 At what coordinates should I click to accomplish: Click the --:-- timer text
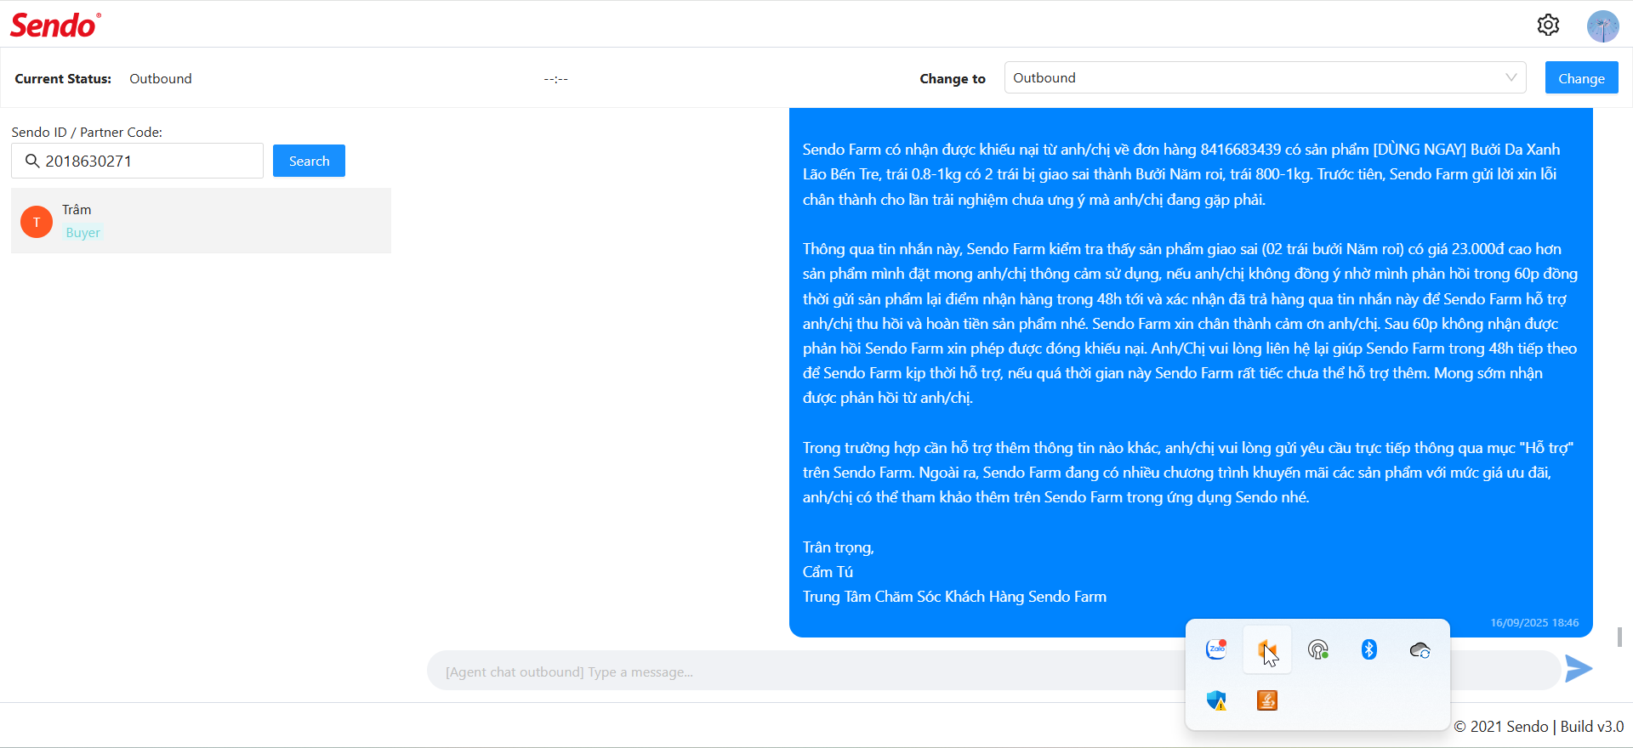[x=556, y=78]
